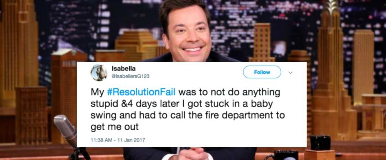The height and width of the screenshot is (160, 386).
Task: Click the Follow button on the tweet
Action: click(x=262, y=72)
